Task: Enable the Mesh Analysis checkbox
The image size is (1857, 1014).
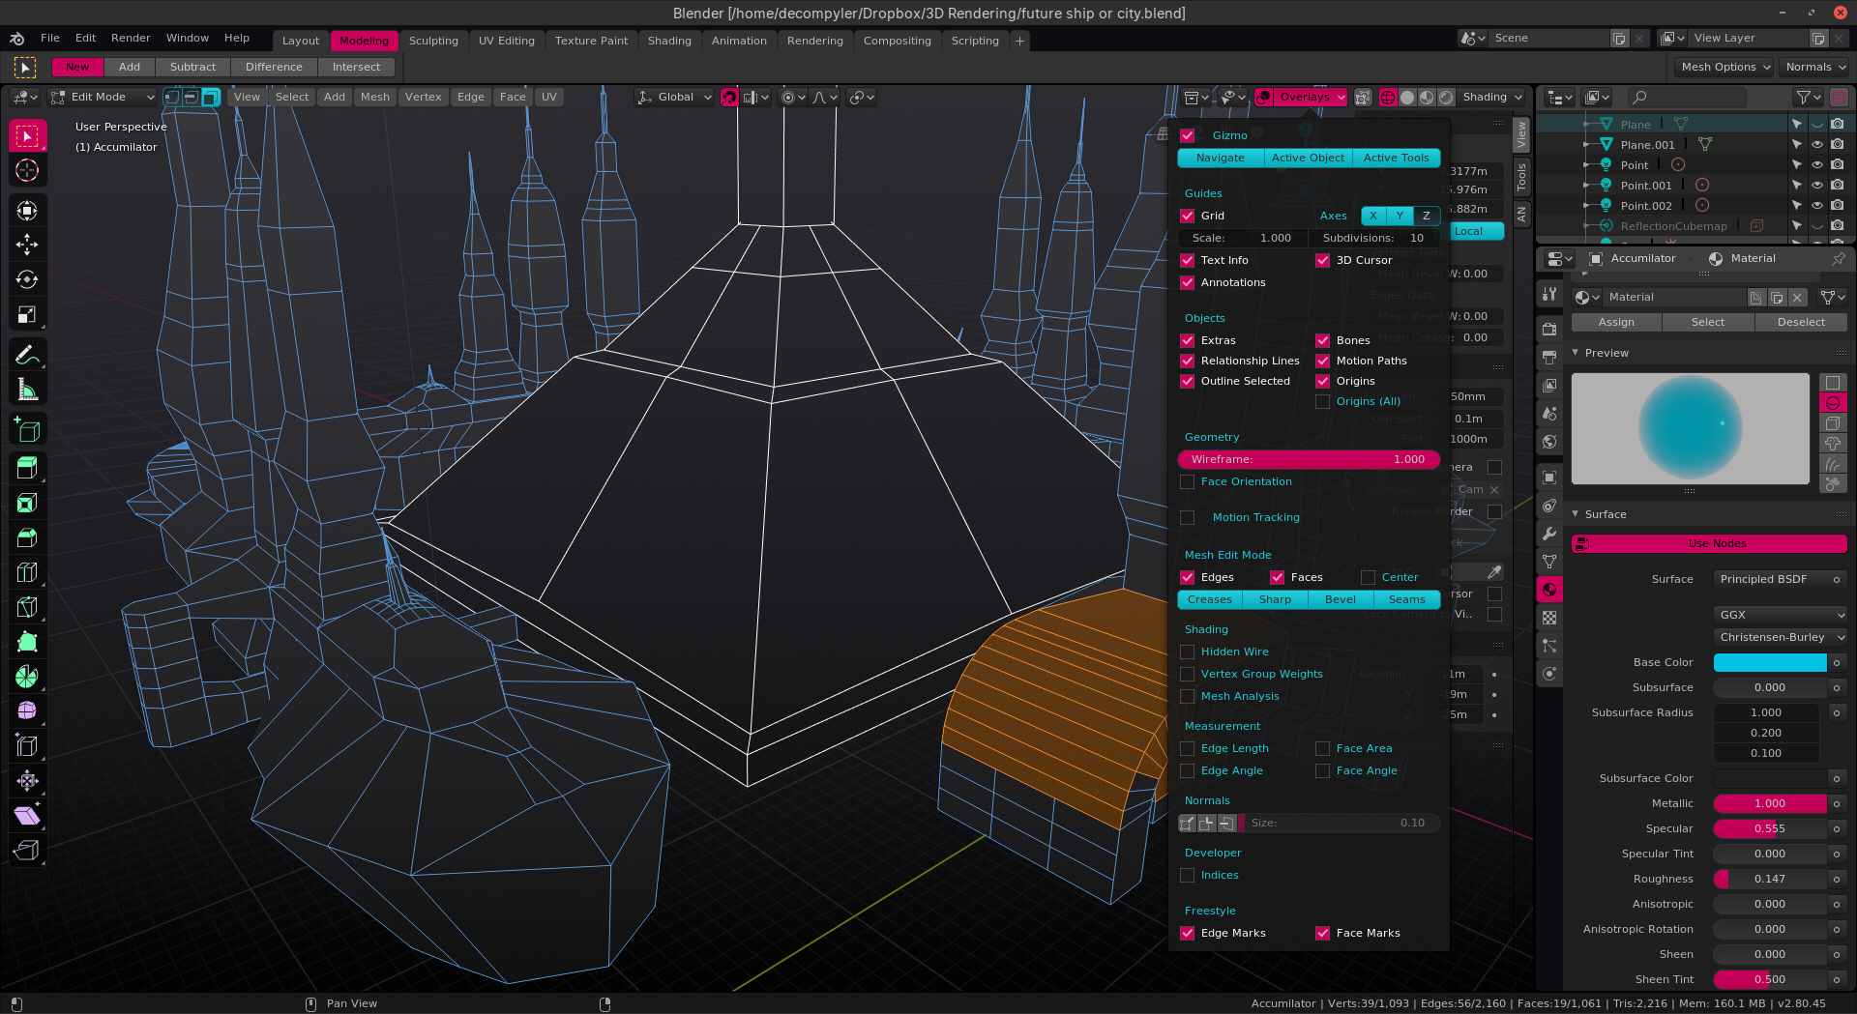Action: pyautogui.click(x=1187, y=697)
